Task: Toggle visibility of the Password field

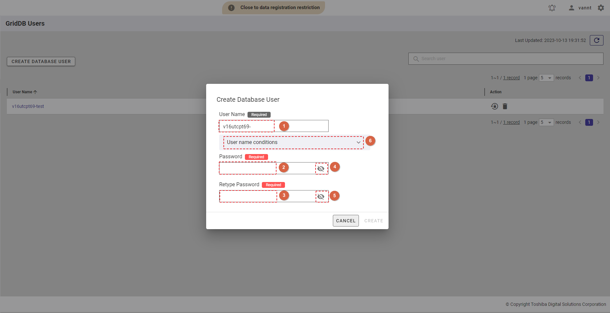Action: pos(321,169)
